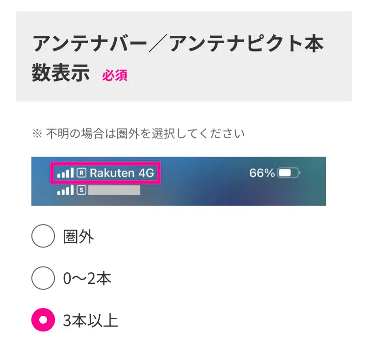368x359 pixels.
Task: Click the 不明の場合は圏外を選択してください note
Action: coord(145,134)
